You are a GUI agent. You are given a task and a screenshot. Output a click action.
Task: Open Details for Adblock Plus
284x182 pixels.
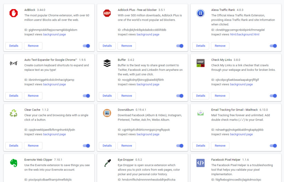(x=107, y=46)
